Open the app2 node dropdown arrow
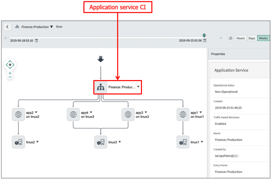271x179 pixels. [x=36, y=112]
